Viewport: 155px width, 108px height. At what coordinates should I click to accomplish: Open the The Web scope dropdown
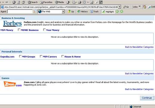coord(63,12)
